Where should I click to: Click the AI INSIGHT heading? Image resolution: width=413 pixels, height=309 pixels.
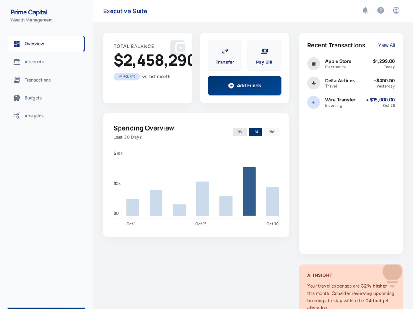tap(320, 275)
